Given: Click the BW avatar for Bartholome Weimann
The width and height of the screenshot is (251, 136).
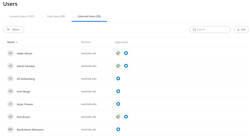Looking at the screenshot, I should coord(10,129).
